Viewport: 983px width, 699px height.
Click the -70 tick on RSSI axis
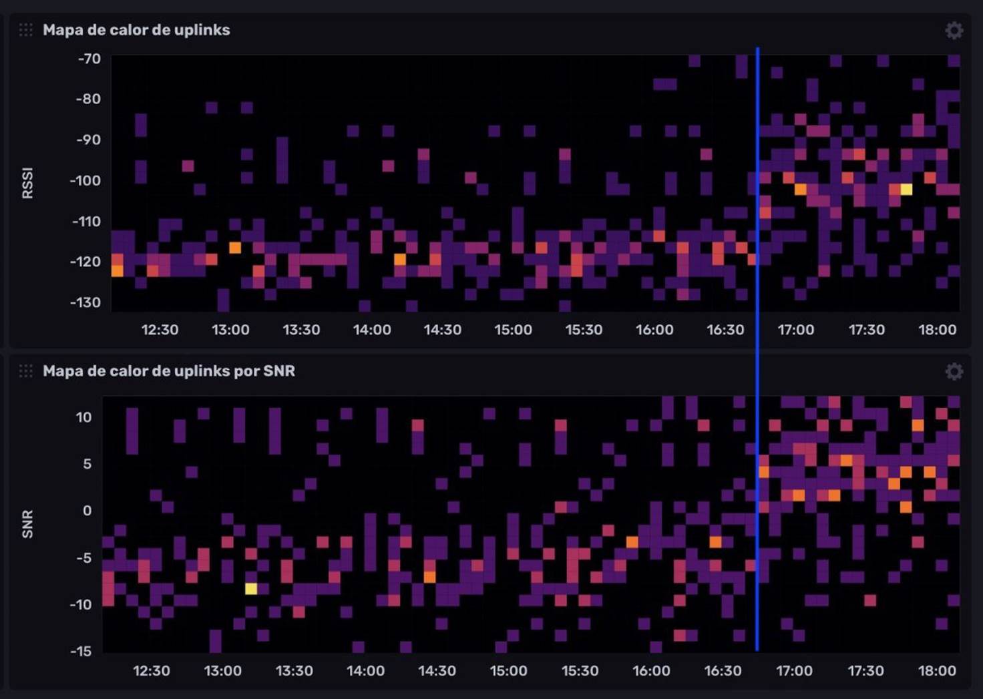point(89,59)
